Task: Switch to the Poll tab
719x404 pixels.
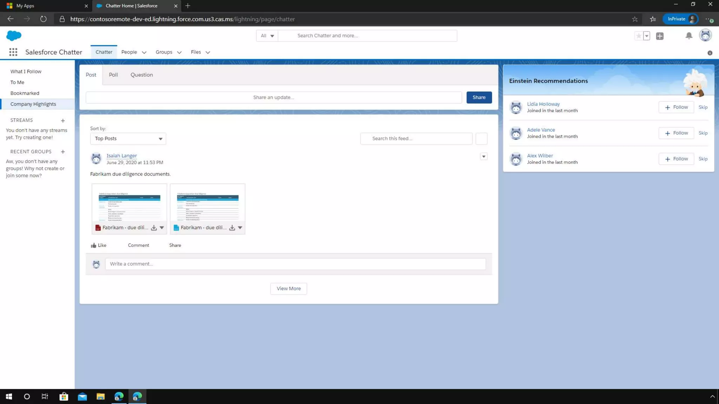Action: point(113,75)
